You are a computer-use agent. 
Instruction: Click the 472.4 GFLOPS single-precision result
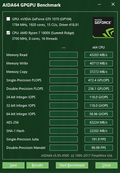[99, 80]
